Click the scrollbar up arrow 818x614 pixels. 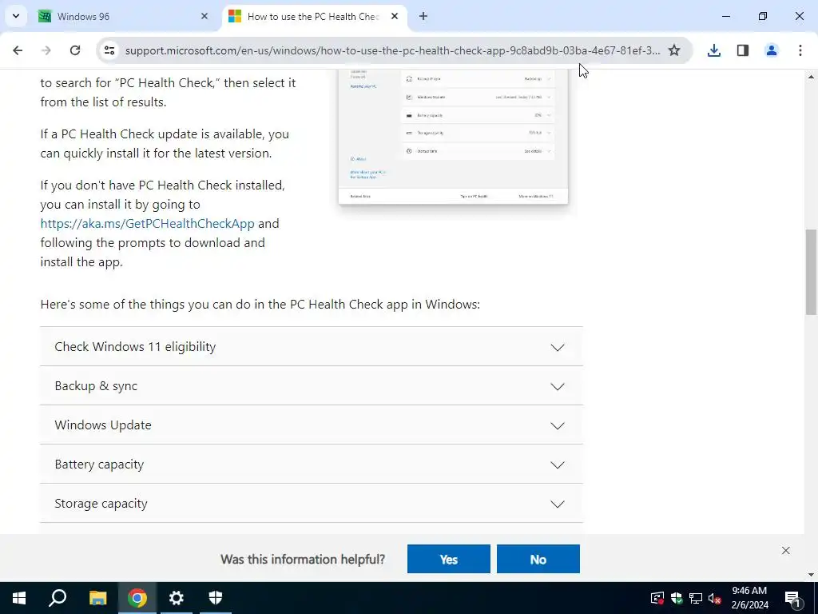click(811, 77)
